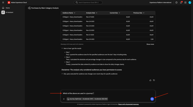Screen dimensions: 193x107
Task: Select Nov-20-2025 date cell
Action: click(x=90, y=39)
